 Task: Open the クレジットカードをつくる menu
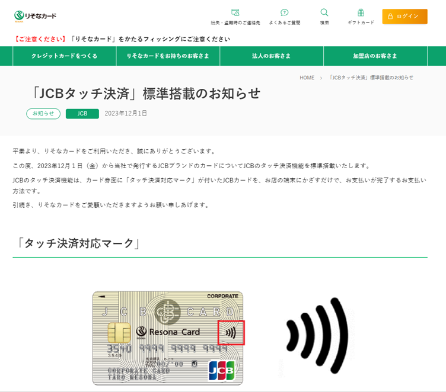pos(64,56)
